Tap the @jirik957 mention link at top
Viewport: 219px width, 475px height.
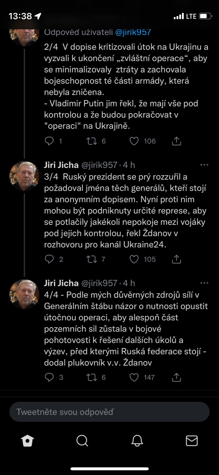tap(133, 32)
